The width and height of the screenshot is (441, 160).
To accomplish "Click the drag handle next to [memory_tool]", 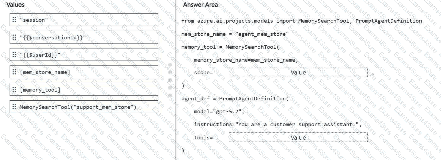I will click(14, 90).
